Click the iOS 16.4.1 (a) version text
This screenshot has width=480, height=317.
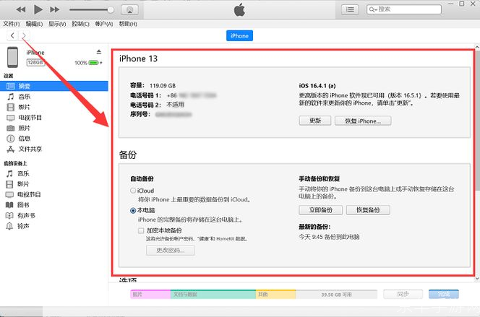pos(317,86)
